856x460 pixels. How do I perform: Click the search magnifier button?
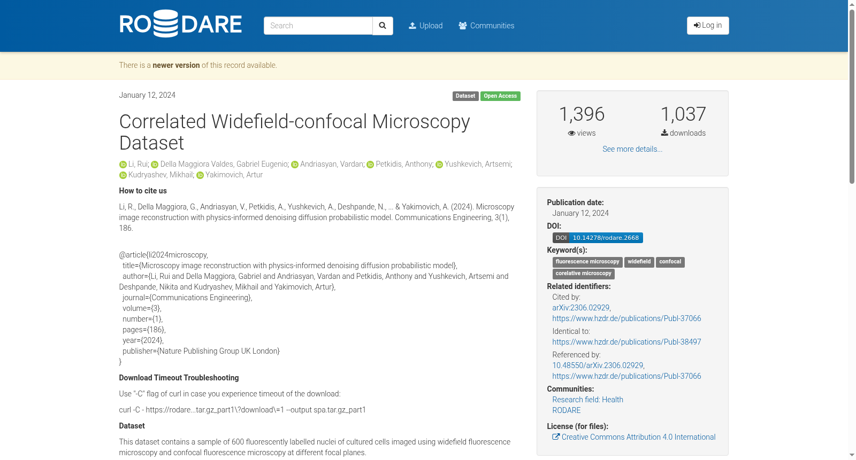pos(383,26)
